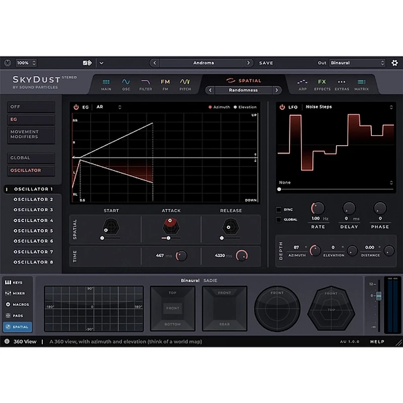Click the DISTANCE depth knob
Image resolution: width=403 pixels, height=403 pixels.
pyautogui.click(x=389, y=250)
